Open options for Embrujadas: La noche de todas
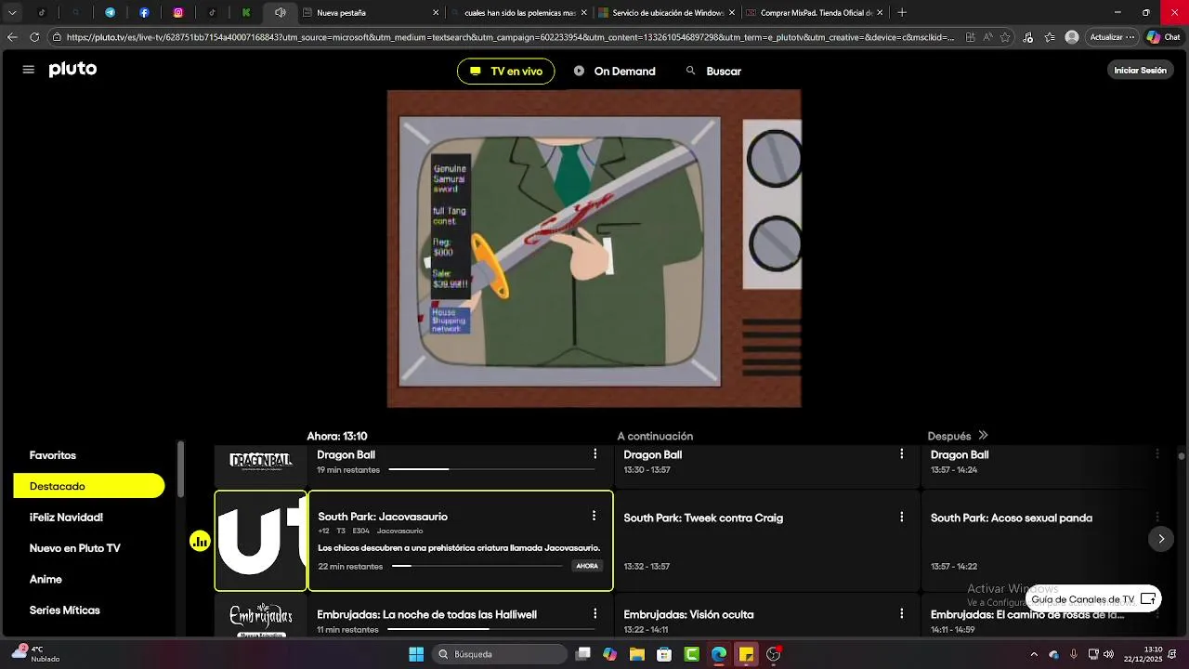Image resolution: width=1189 pixels, height=669 pixels. 594,614
